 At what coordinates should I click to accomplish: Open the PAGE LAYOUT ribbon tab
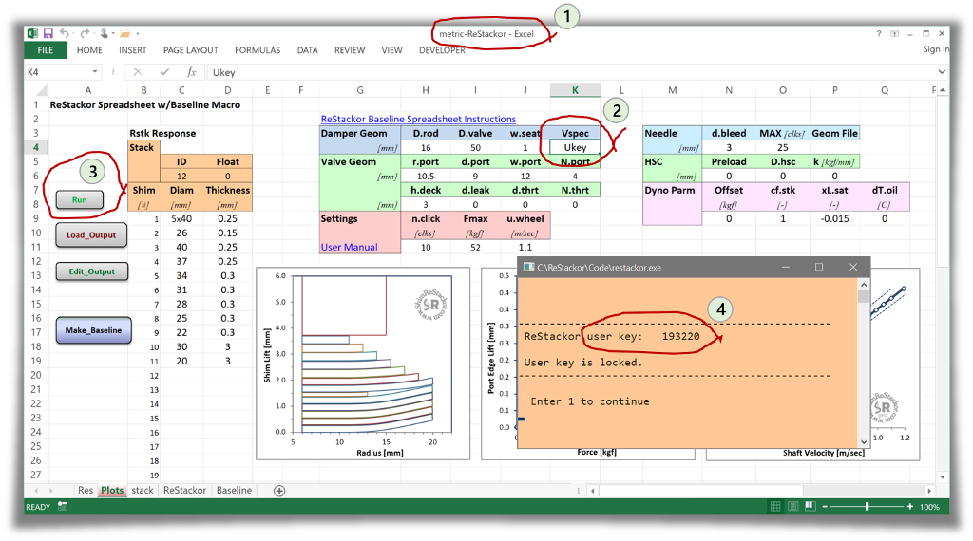coord(190,50)
